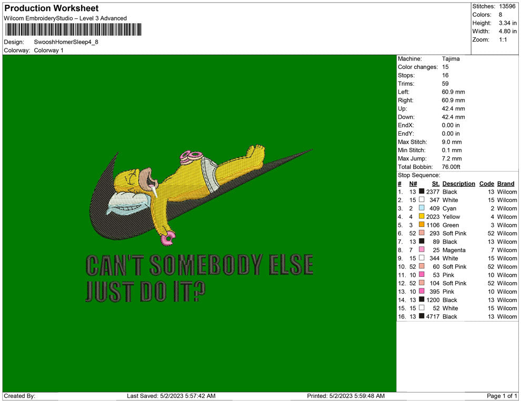Click the black swatch in stop row 1

422,192
